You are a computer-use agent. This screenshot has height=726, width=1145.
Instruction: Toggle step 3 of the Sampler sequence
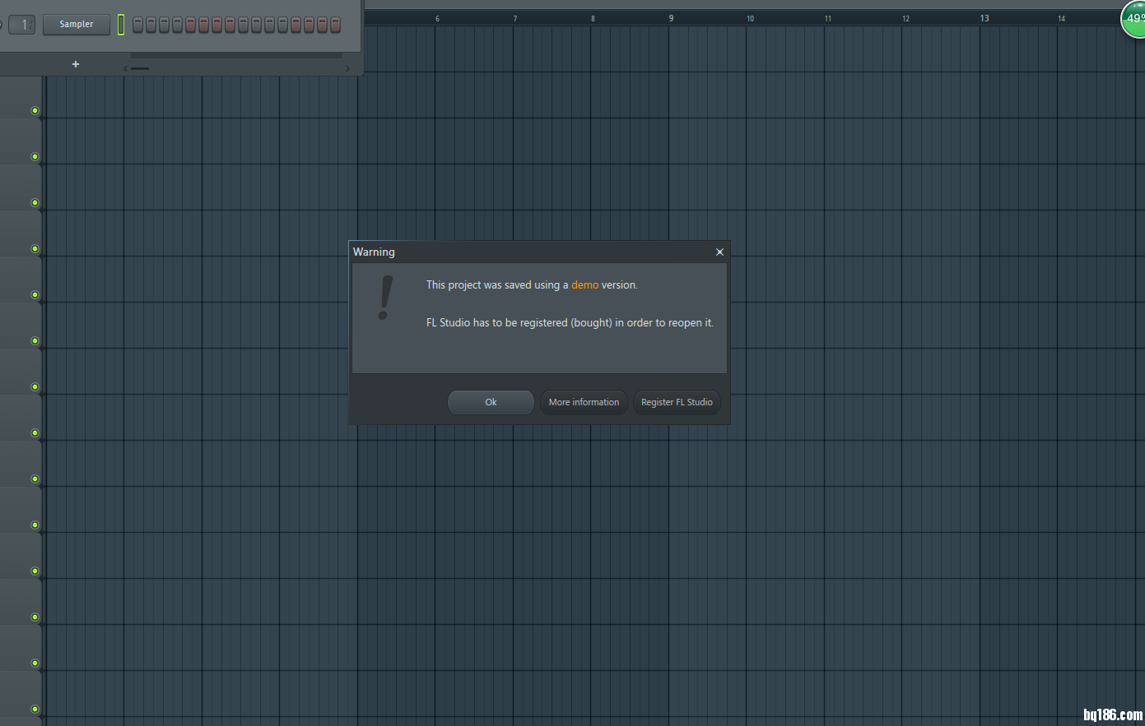(164, 25)
